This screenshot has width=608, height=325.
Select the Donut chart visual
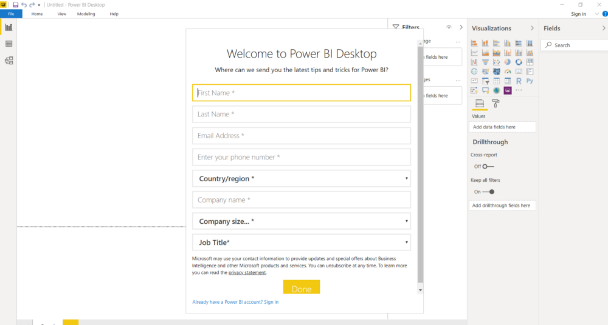click(x=519, y=62)
